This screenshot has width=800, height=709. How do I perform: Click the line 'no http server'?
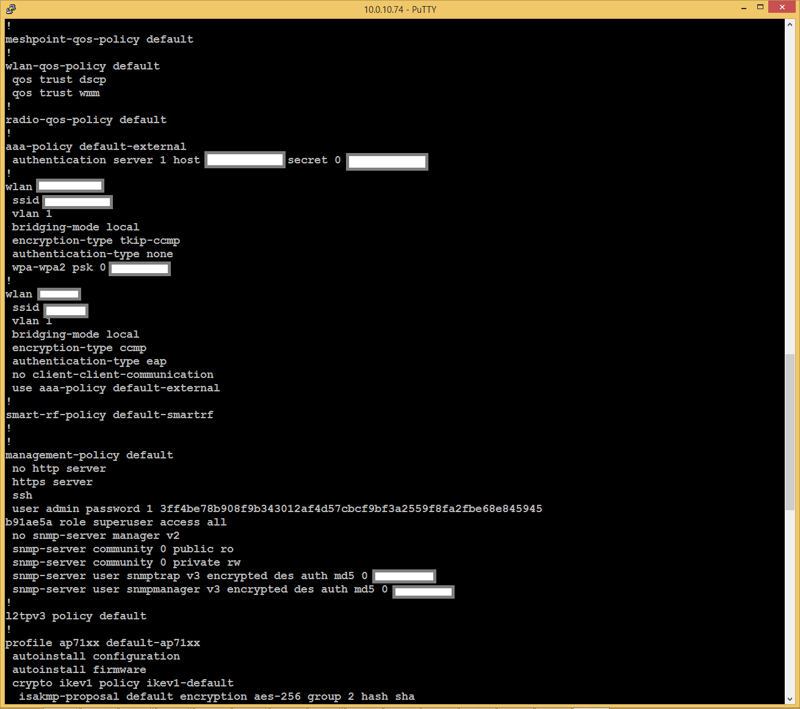59,468
